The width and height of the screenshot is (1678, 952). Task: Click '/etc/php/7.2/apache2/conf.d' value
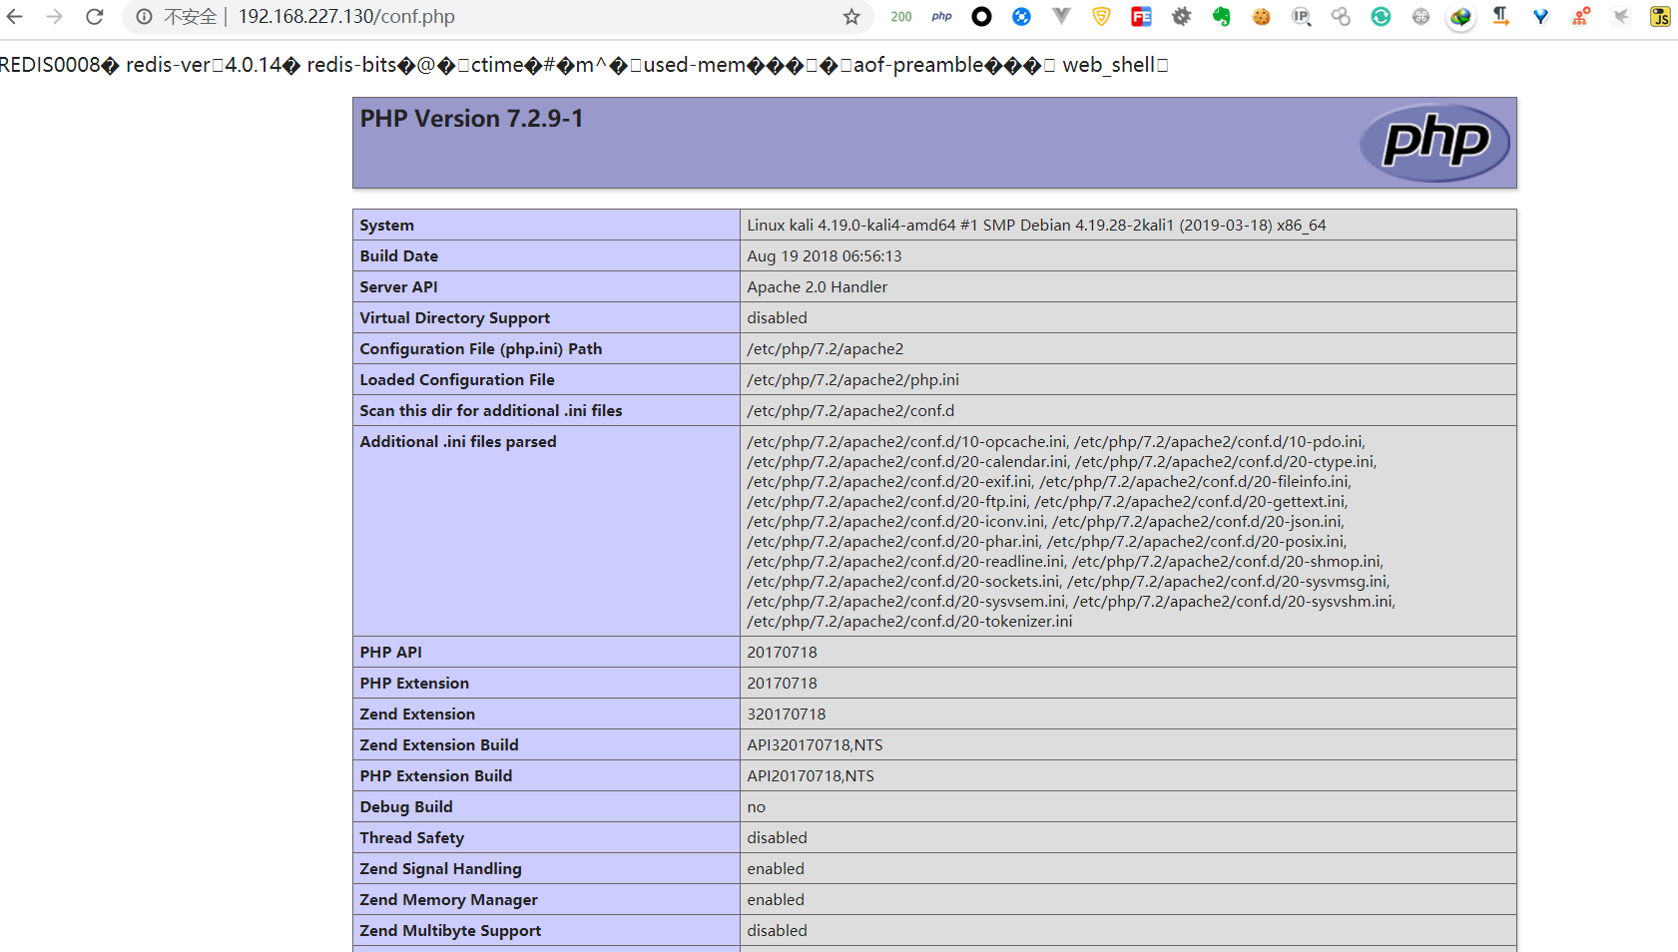[x=850, y=411]
